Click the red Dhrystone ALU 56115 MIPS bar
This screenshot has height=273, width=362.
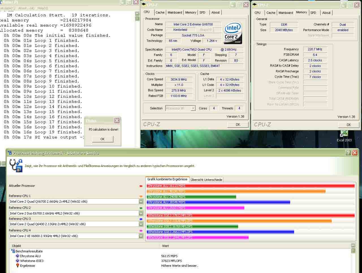251,186
